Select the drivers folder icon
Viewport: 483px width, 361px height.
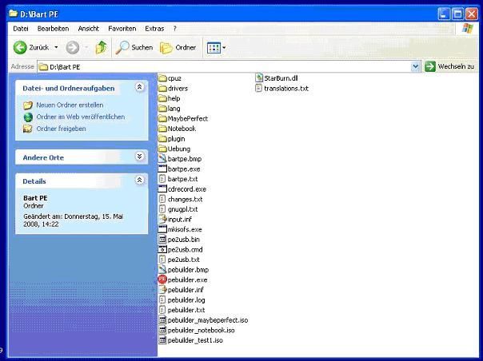click(162, 89)
